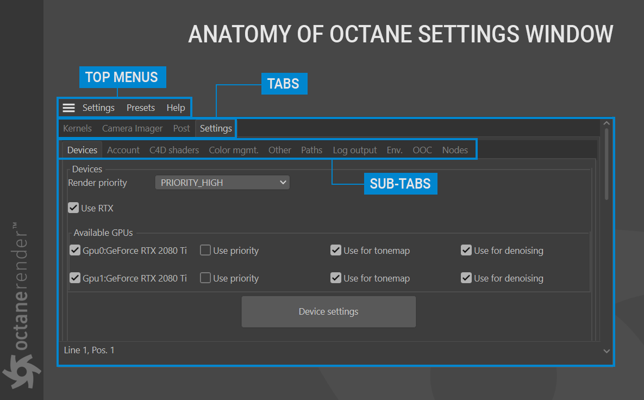Click the scrollbar up arrow
The height and width of the screenshot is (400, 644).
tap(607, 124)
